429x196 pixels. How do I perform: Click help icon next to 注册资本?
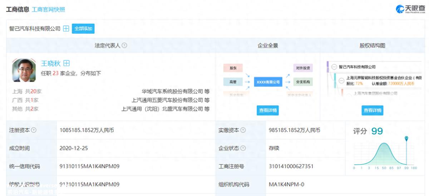point(34,130)
